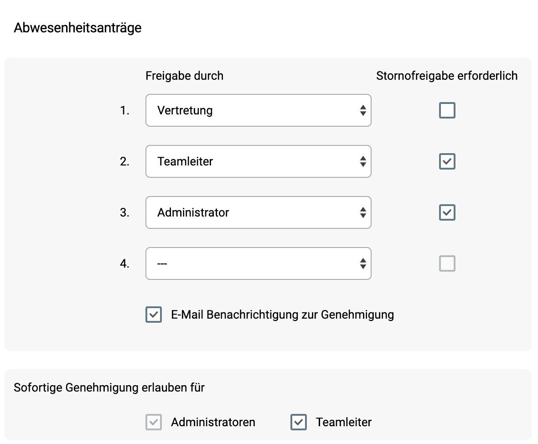This screenshot has height=444, width=538.
Task: Click the row number '4.' label
Action: pyautogui.click(x=124, y=263)
